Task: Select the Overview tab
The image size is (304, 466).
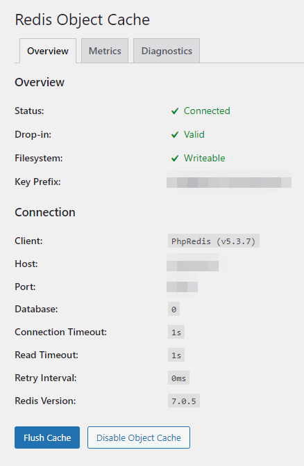Action: 48,51
